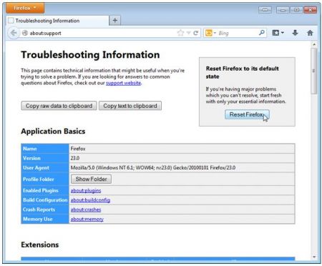Image resolution: width=322 pixels, height=266 pixels.
Task: Click the Memory Use row label
Action: click(x=38, y=219)
